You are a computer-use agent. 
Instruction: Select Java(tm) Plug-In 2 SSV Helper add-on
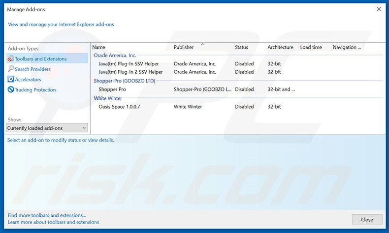tap(130, 72)
